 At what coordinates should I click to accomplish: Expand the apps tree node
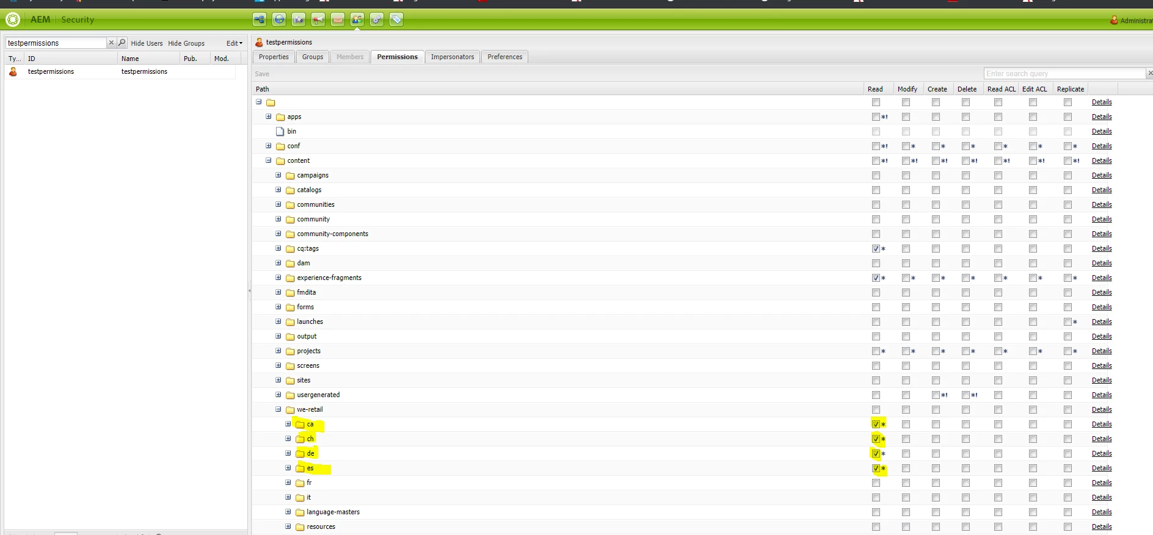pos(268,117)
